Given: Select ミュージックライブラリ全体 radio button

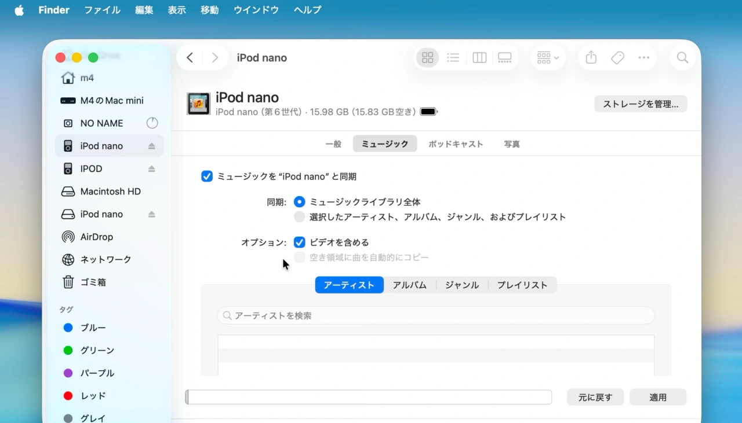Looking at the screenshot, I should [299, 202].
